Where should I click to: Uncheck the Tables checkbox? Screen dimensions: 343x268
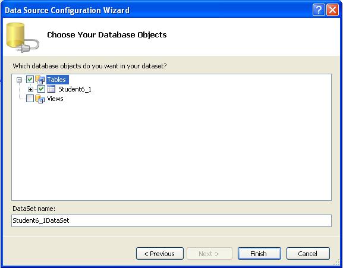[30, 80]
